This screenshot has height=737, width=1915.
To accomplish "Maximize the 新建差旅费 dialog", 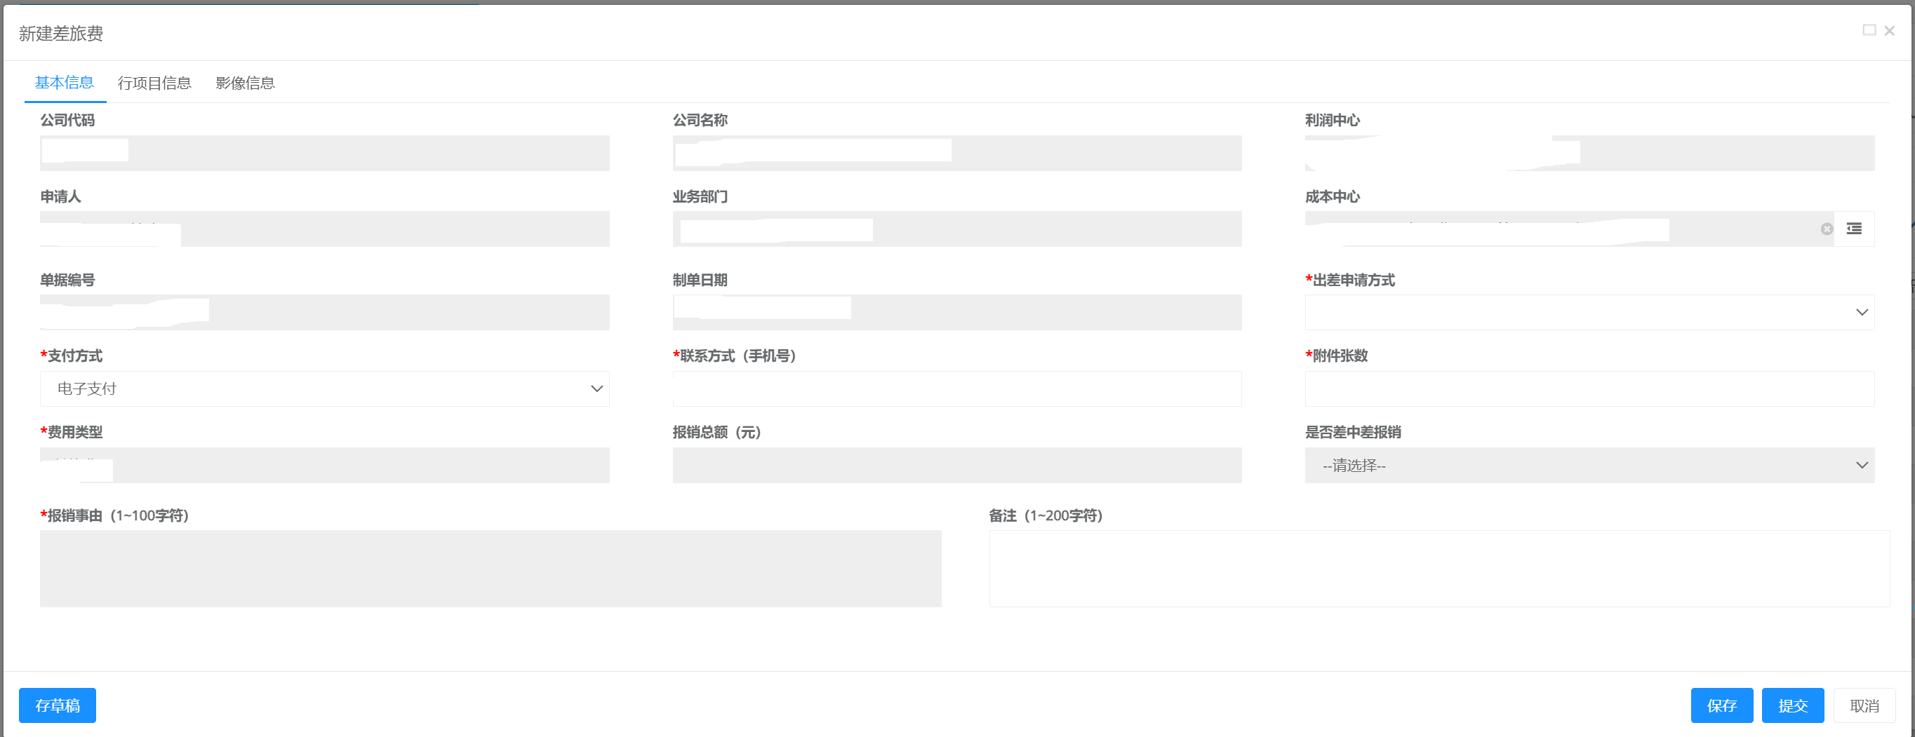I will [x=1868, y=30].
